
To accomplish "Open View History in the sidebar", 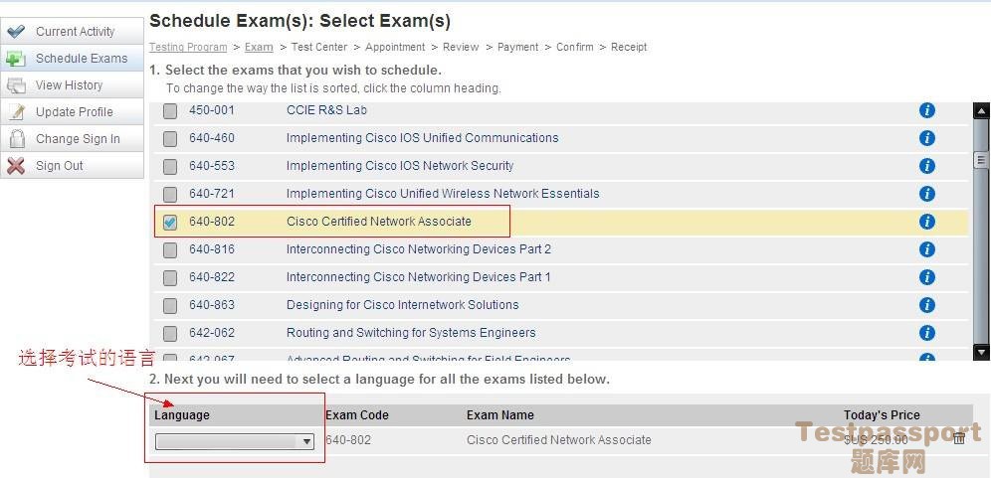I will (72, 85).
